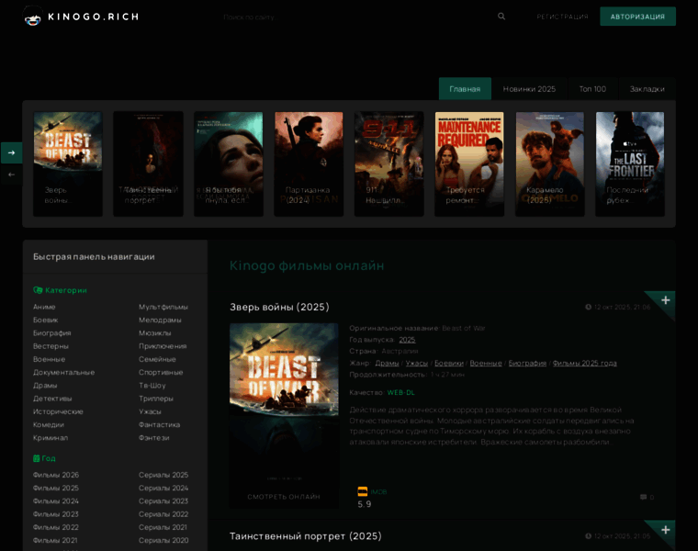The height and width of the screenshot is (551, 698).
Task: Open the Закладки tab
Action: pyautogui.click(x=647, y=89)
